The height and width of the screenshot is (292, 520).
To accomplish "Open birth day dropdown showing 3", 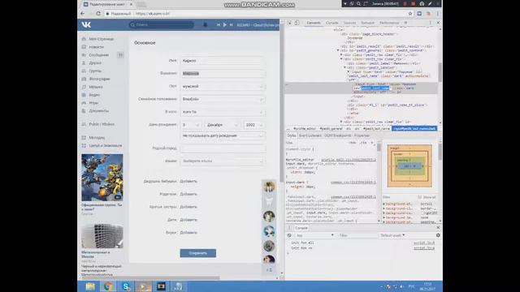I will tap(191, 125).
